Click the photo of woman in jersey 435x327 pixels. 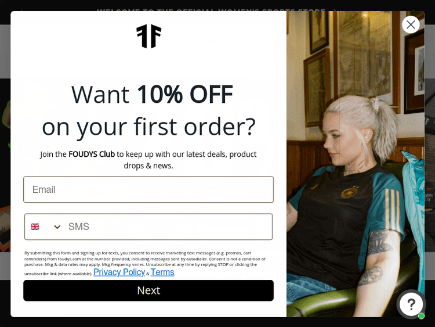tap(356, 164)
